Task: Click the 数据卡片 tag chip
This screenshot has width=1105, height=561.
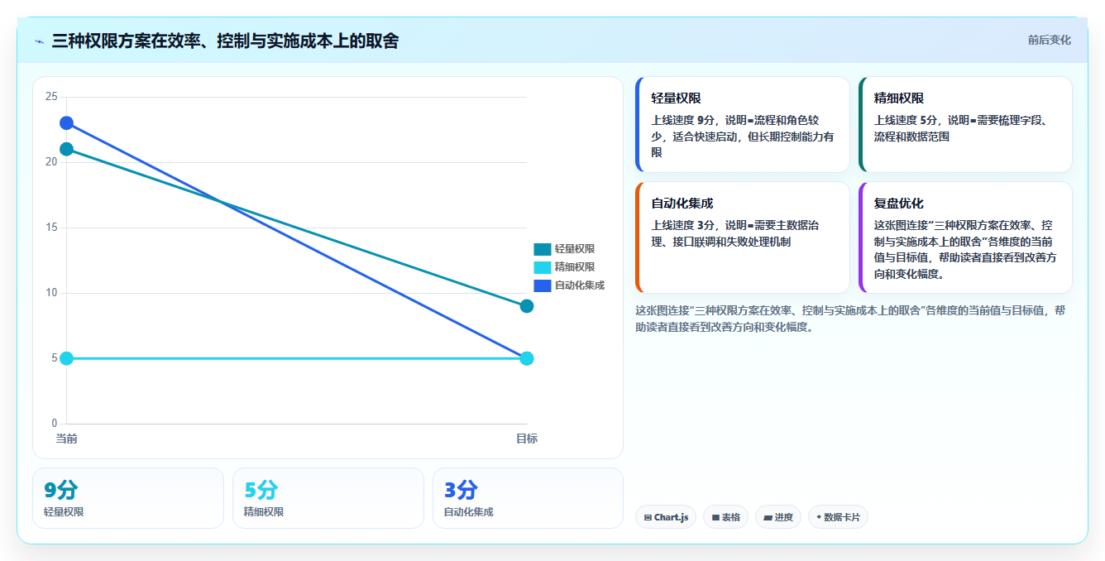Action: point(838,517)
